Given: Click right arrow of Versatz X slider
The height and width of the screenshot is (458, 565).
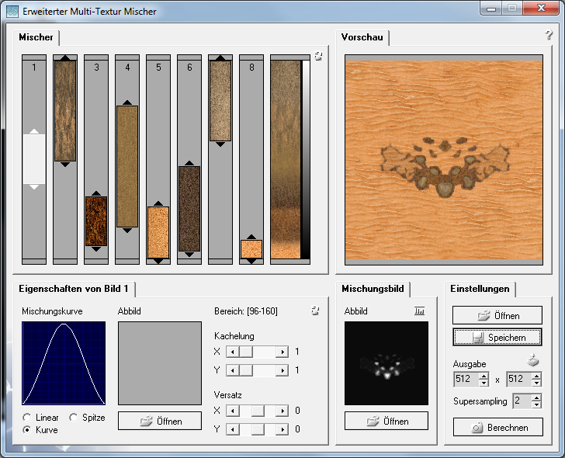Looking at the screenshot, I should [x=282, y=411].
